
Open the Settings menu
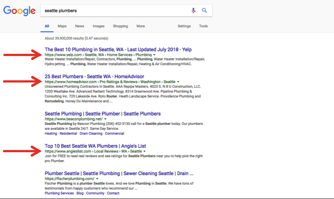pos(184,26)
